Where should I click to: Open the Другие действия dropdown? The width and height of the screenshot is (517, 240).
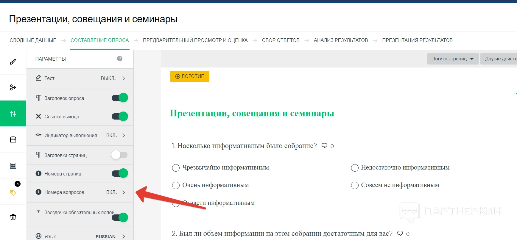pos(499,59)
